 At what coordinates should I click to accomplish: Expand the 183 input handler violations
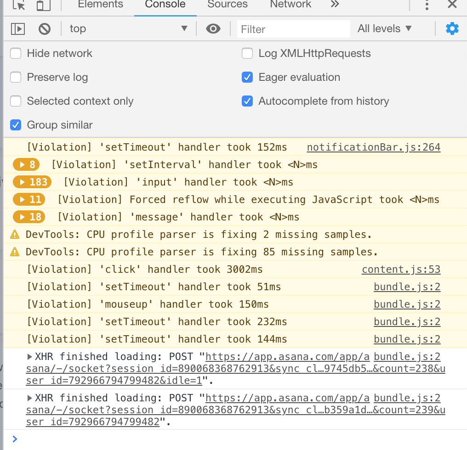32,182
